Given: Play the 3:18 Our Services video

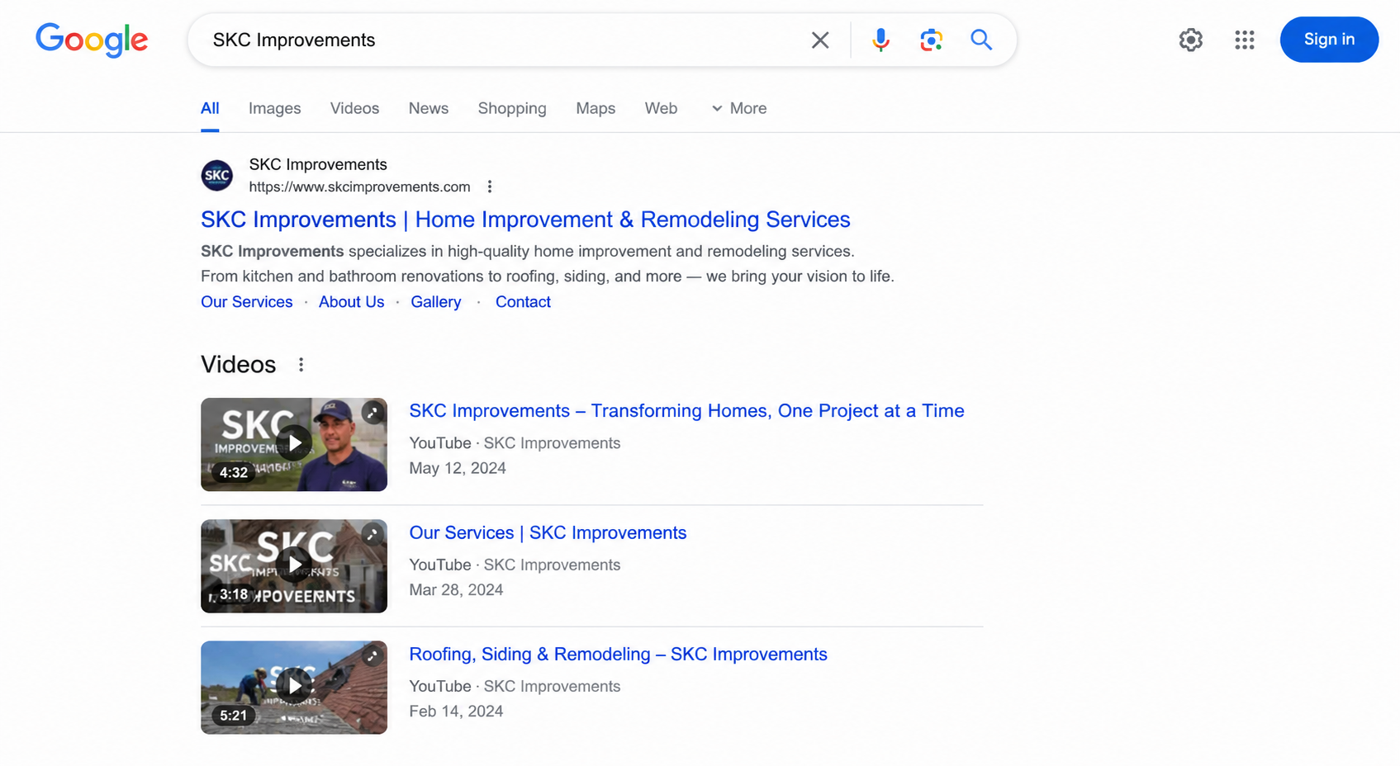Looking at the screenshot, I should click(x=294, y=565).
